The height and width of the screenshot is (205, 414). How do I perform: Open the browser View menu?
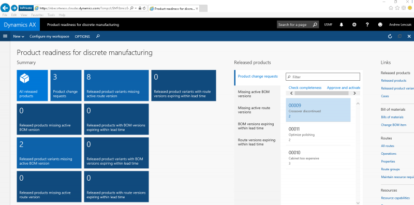(x=24, y=15)
